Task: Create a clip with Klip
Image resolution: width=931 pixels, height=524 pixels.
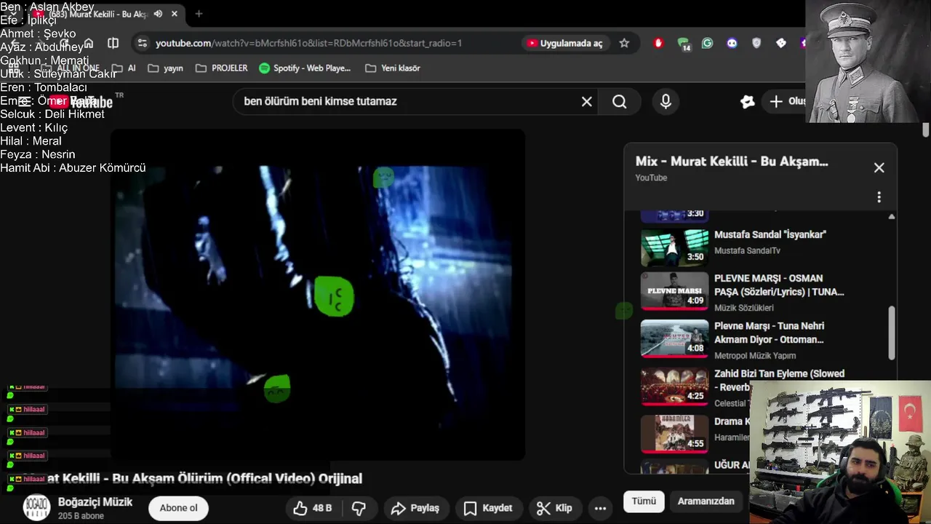Action: [554, 508]
